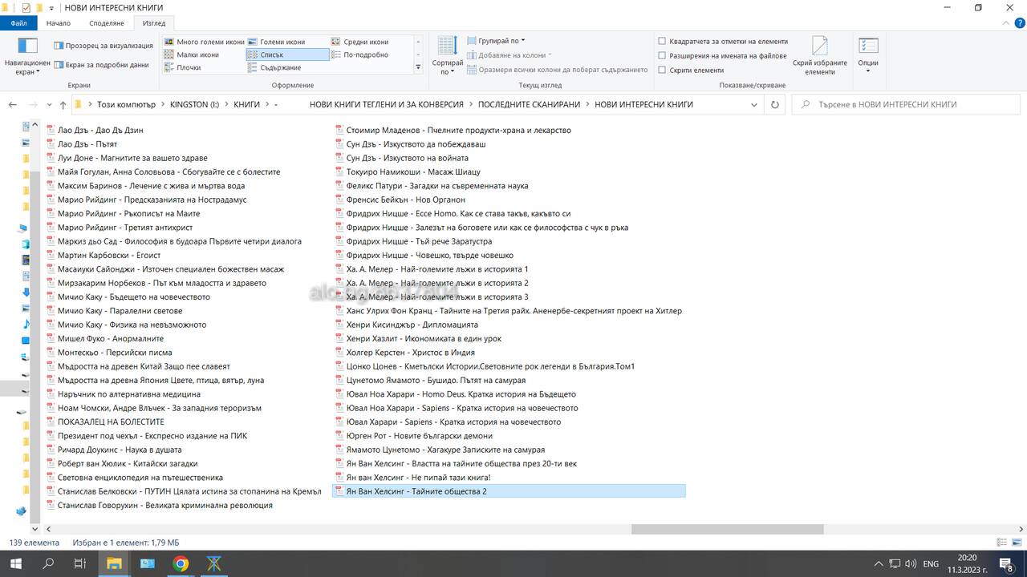The image size is (1027, 577).
Task: Expand the layout gallery more arrow
Action: pos(418,67)
